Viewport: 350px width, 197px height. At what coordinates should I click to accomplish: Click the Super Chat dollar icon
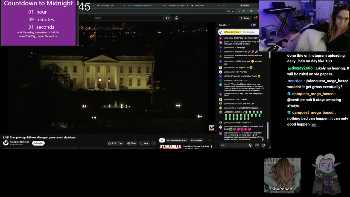coord(257,145)
